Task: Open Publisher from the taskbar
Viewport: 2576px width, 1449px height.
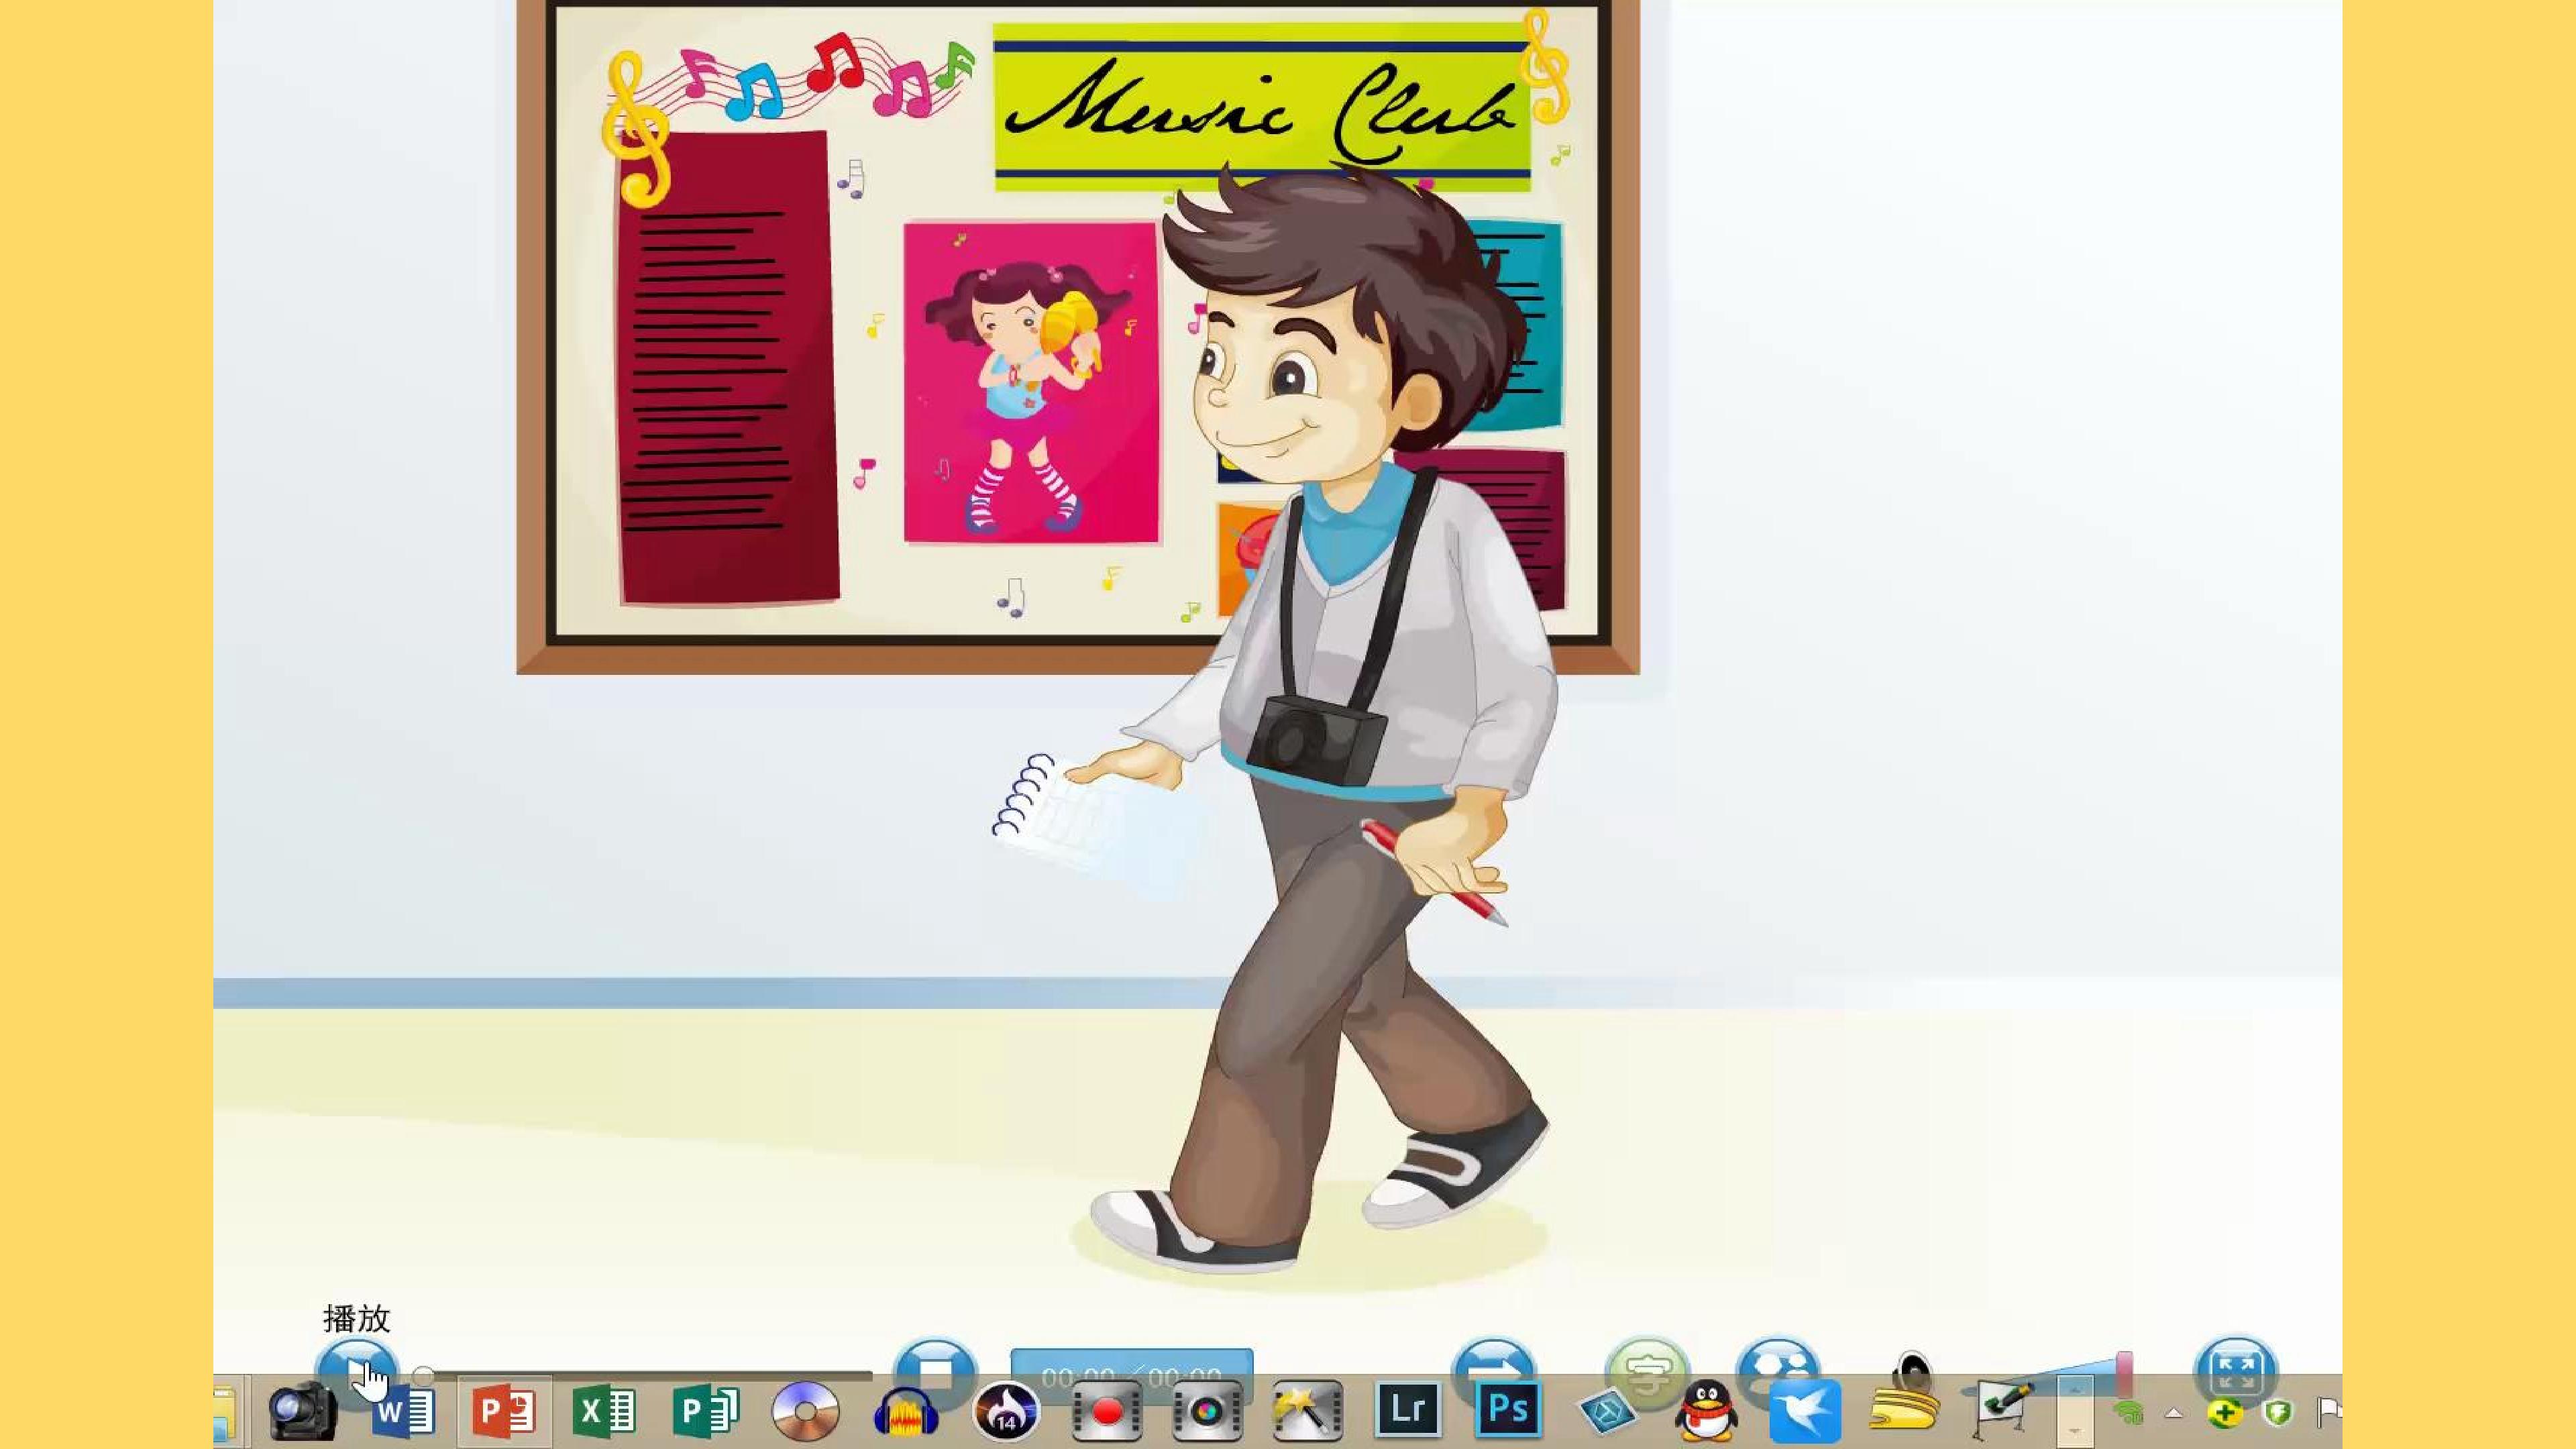Action: pyautogui.click(x=705, y=1411)
